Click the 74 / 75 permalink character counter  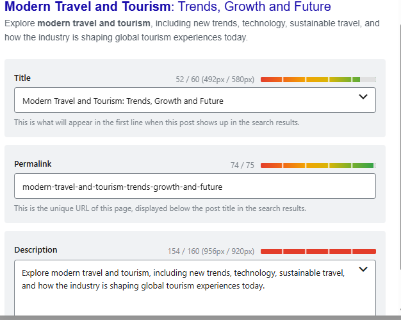(242, 165)
